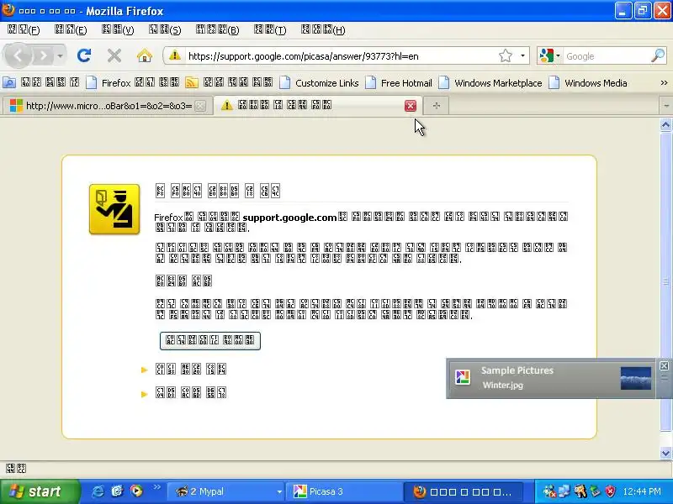Reload the current page
Screen dimensions: 673x504
[84, 55]
